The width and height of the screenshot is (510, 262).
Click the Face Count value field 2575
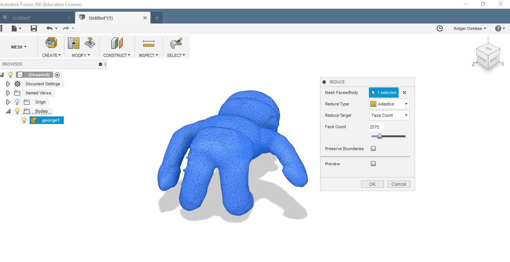coord(376,127)
